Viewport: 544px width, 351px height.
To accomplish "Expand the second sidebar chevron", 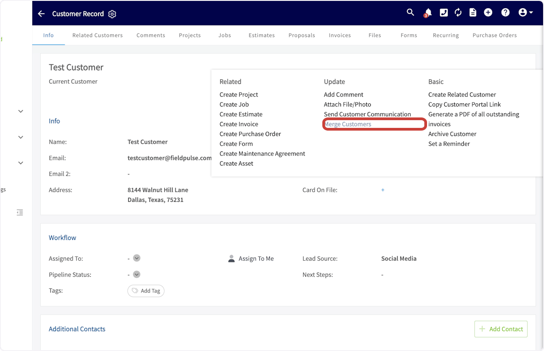I will (20, 137).
